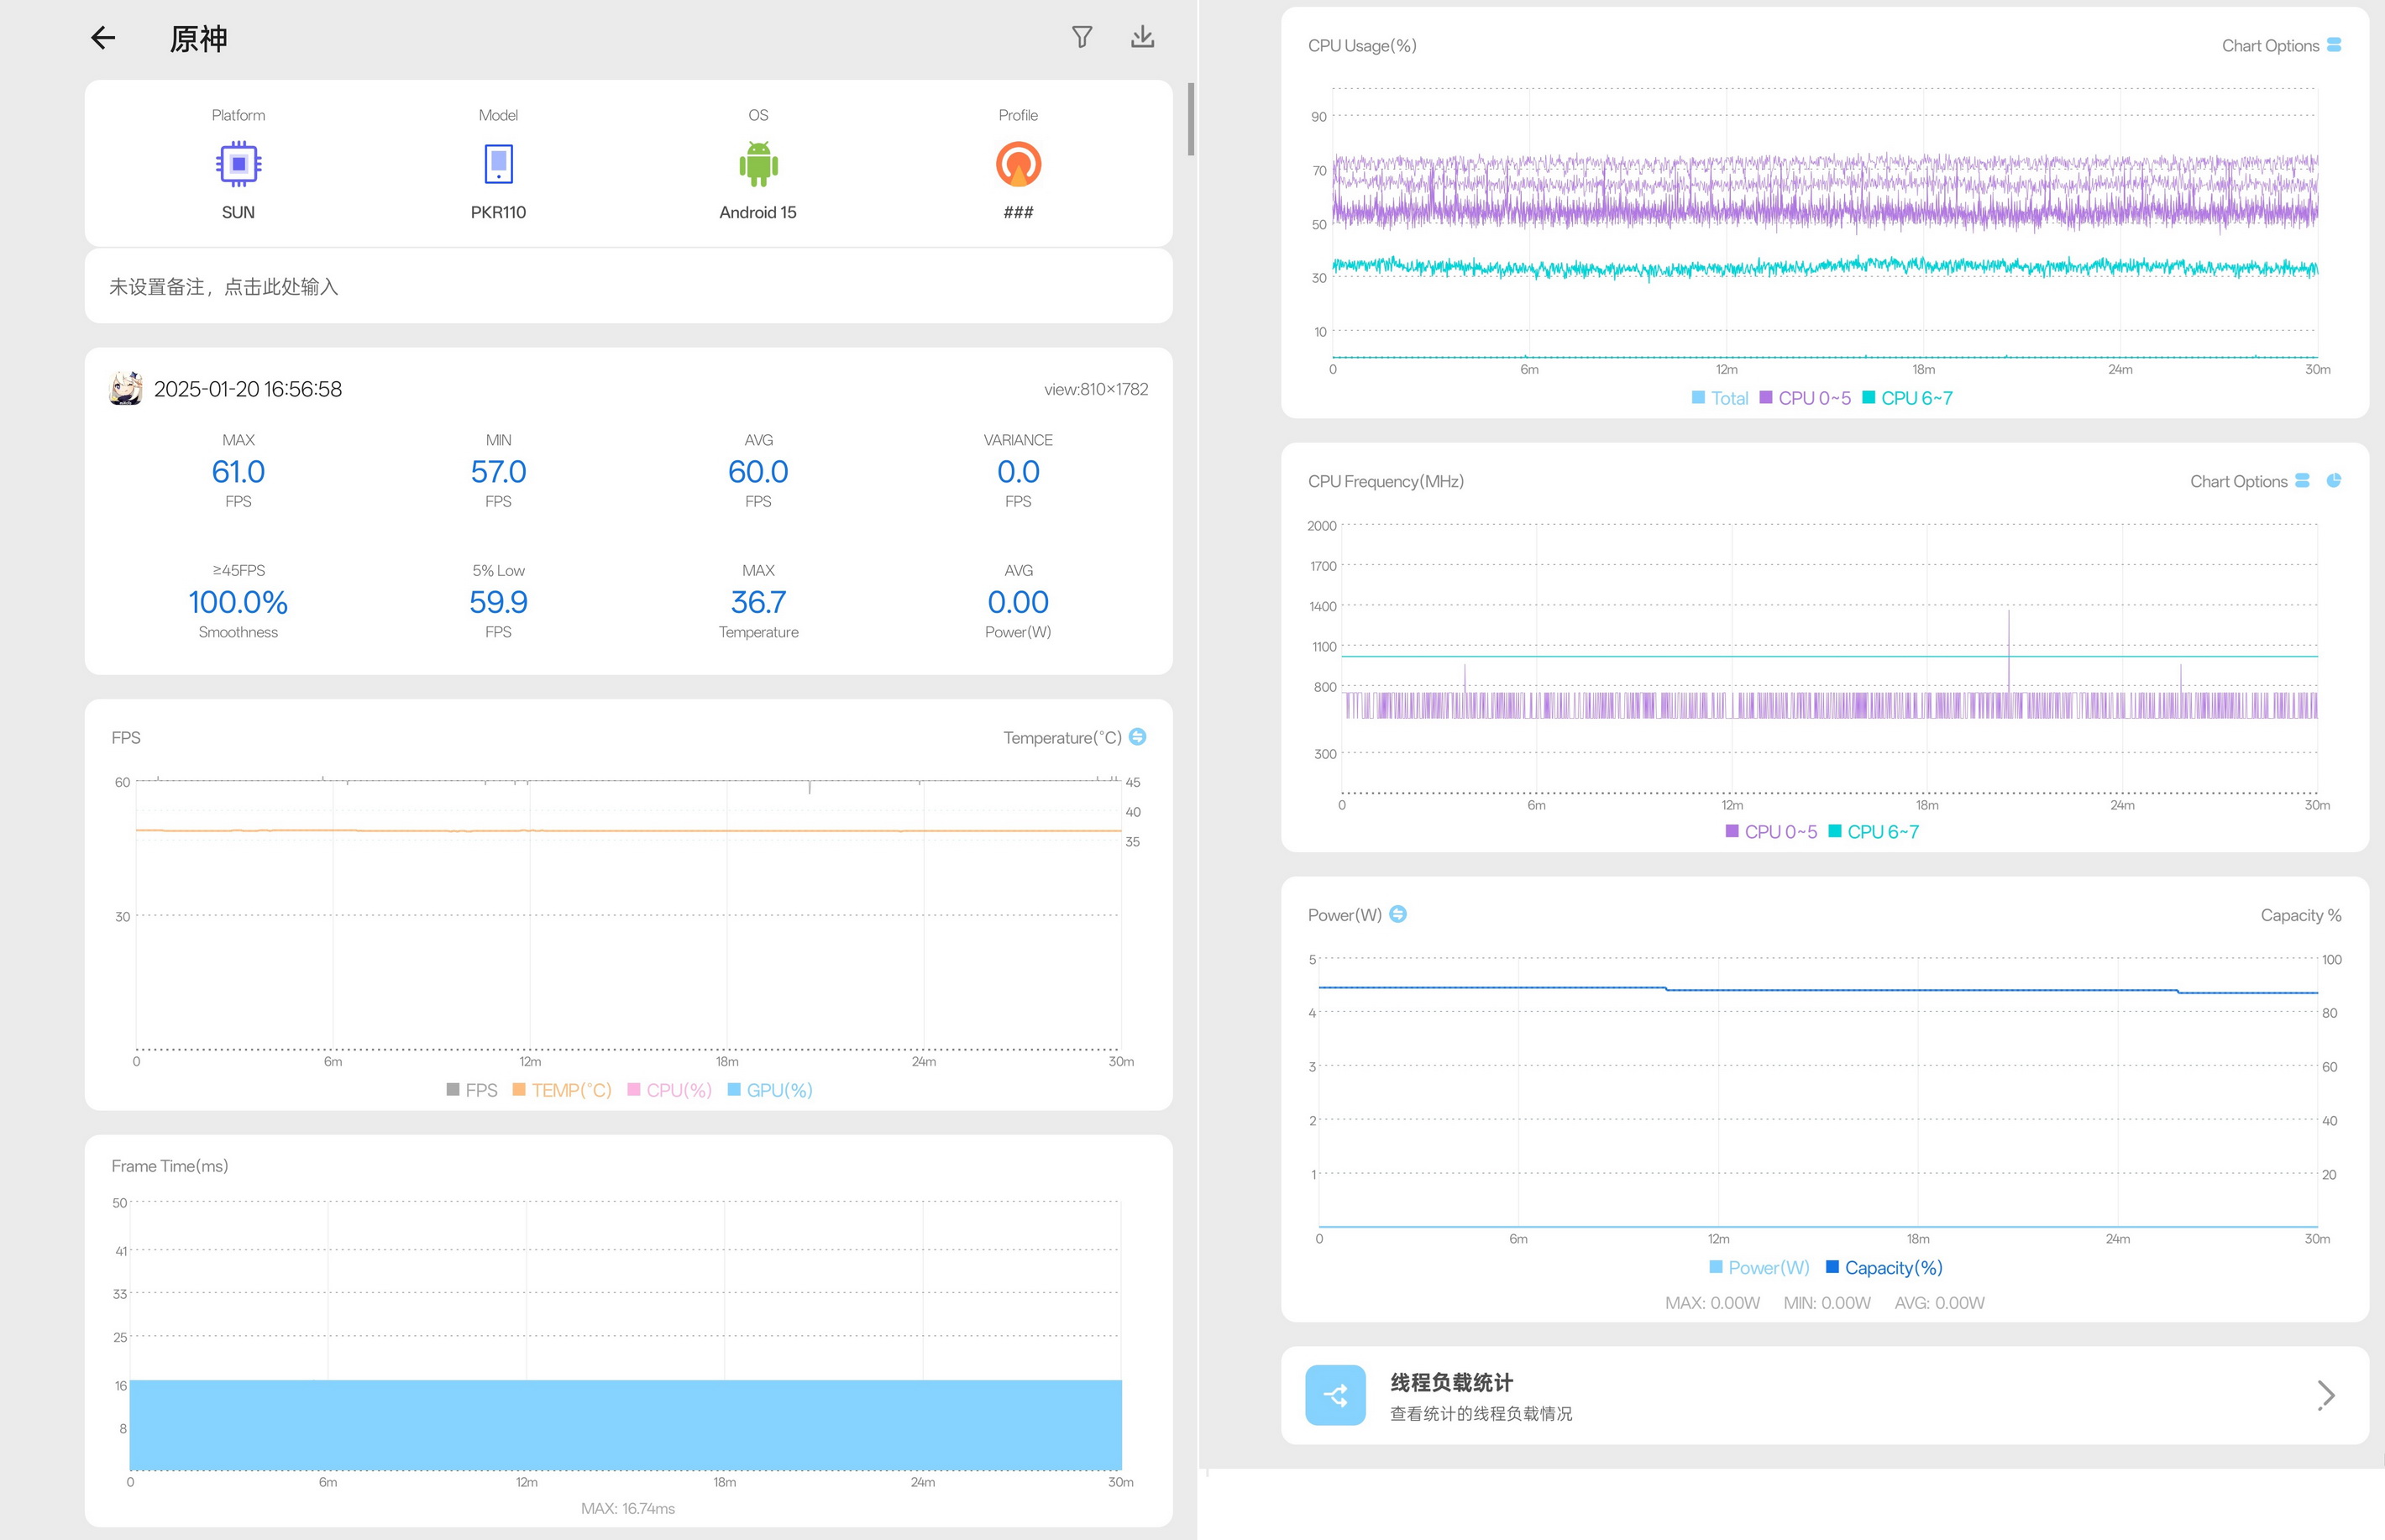Click the PKR110 model name
2385x1540 pixels.
point(498,212)
